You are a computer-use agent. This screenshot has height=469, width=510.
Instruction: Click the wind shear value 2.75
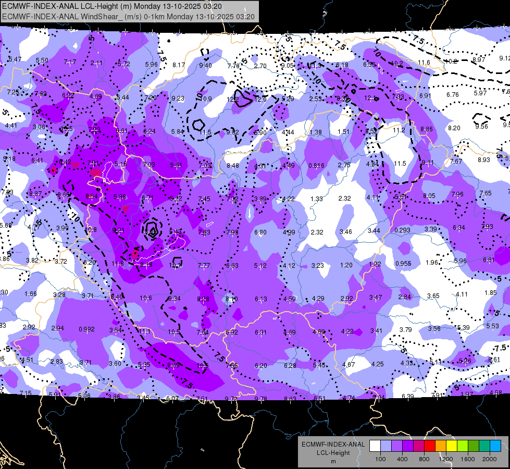coord(344,165)
